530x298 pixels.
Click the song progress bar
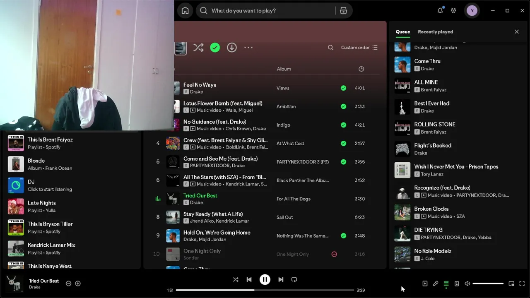265,290
